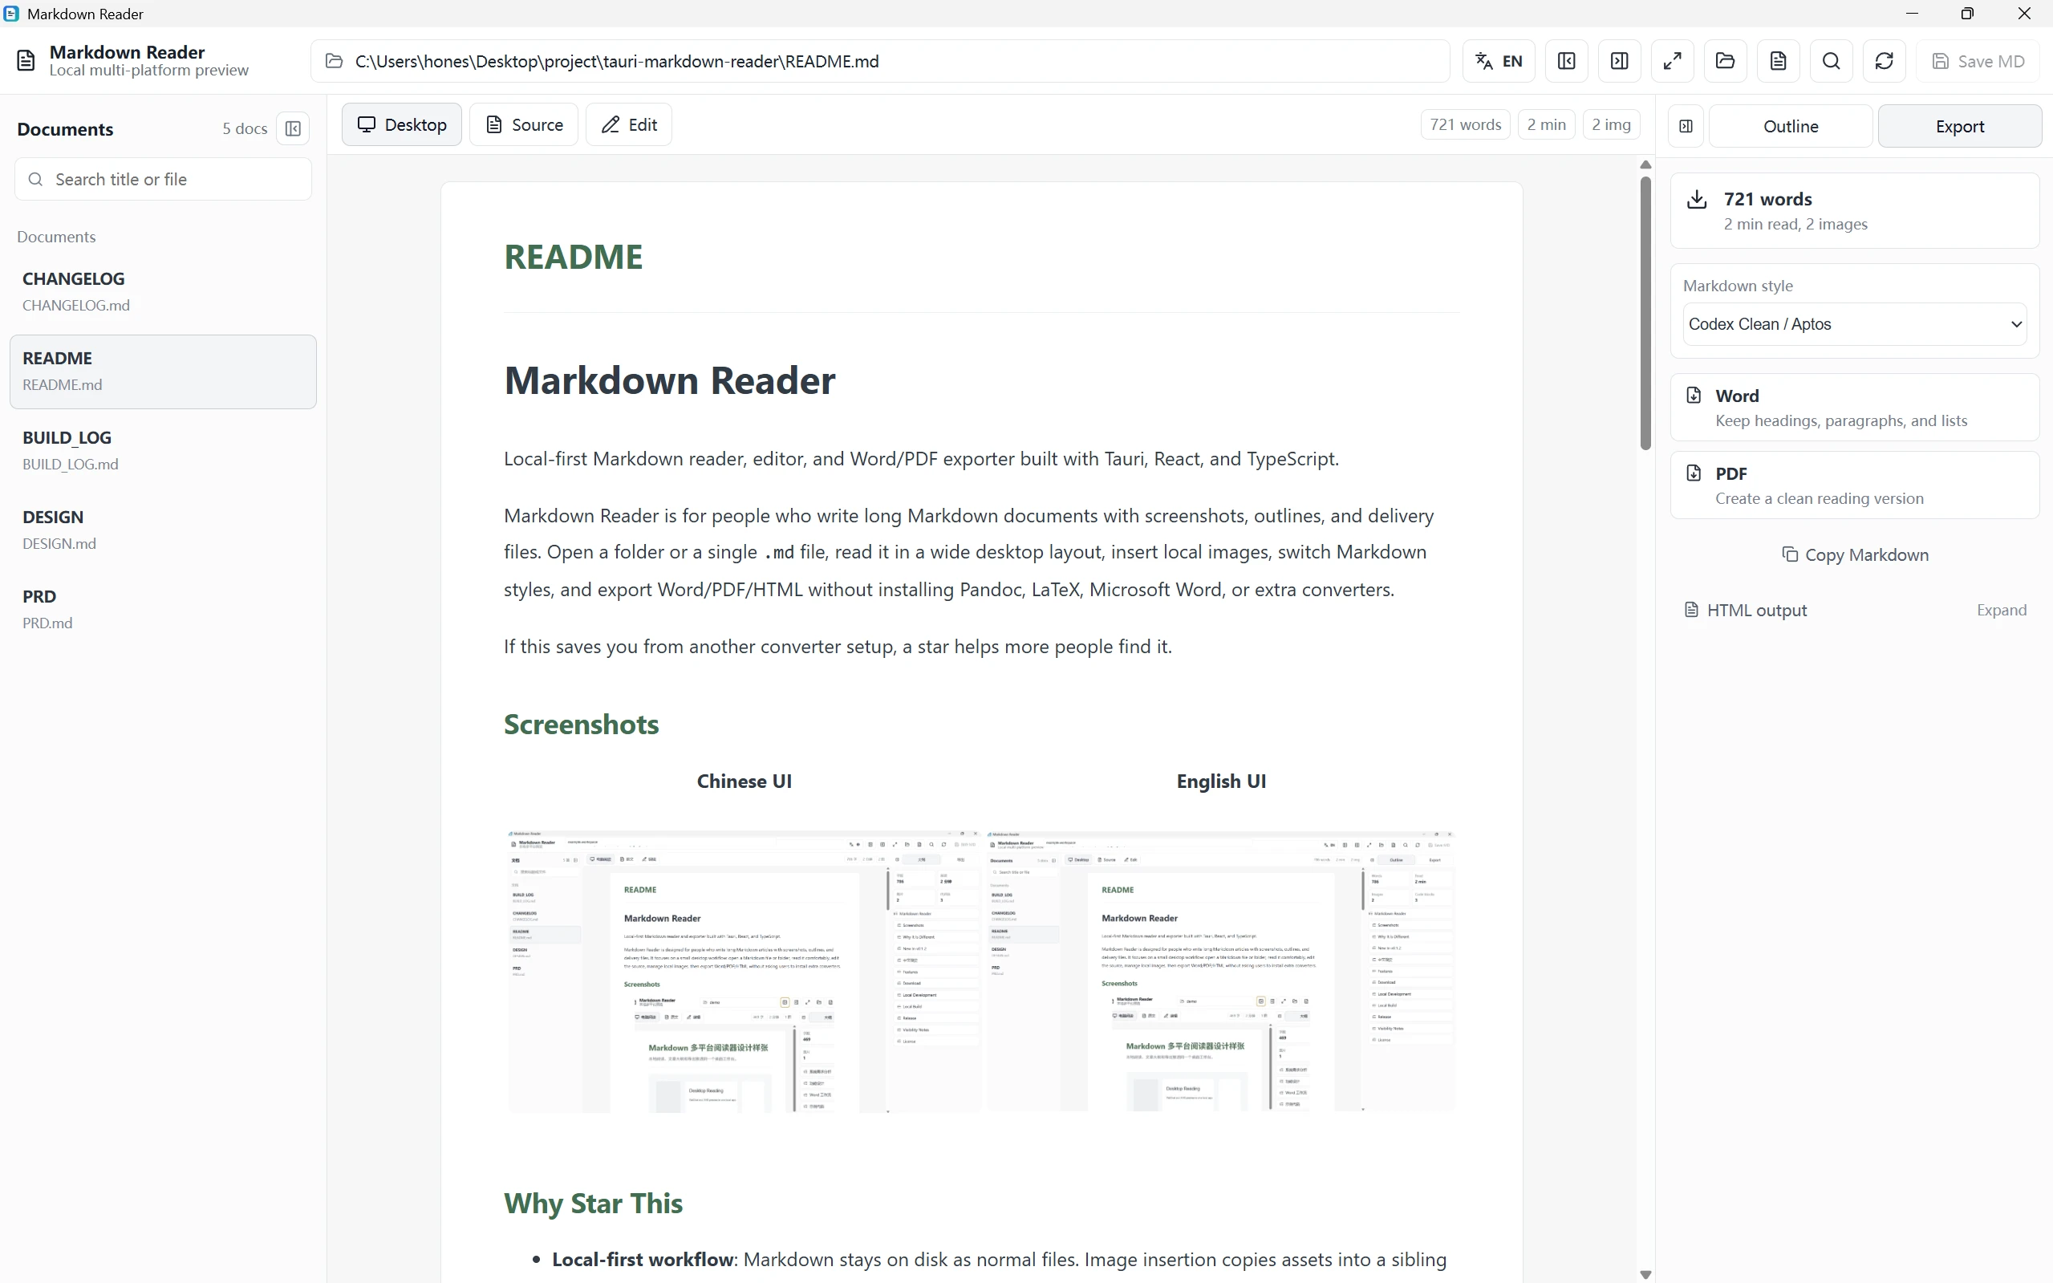Screen dimensions: 2053x1283
Task: Click the scrollbar up arrow
Action: [1645, 164]
